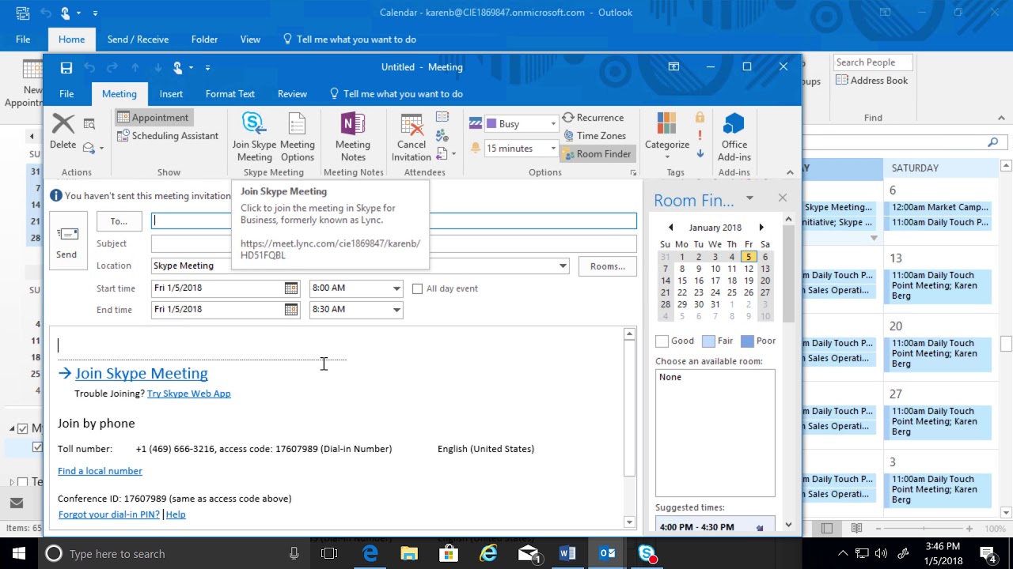Open Windows Start menu
Viewport: 1013px width, 569px height.
pyautogui.click(x=19, y=553)
